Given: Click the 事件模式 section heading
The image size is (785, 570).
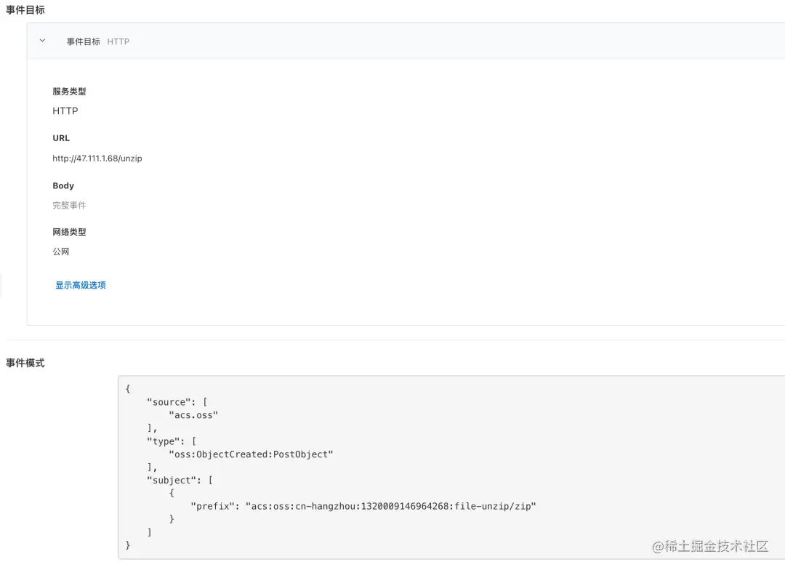Looking at the screenshot, I should pyautogui.click(x=25, y=363).
